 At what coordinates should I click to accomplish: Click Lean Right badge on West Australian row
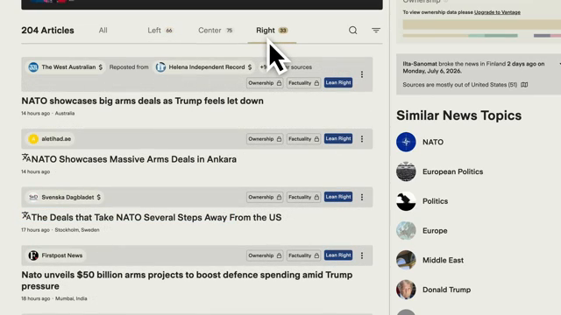338,83
